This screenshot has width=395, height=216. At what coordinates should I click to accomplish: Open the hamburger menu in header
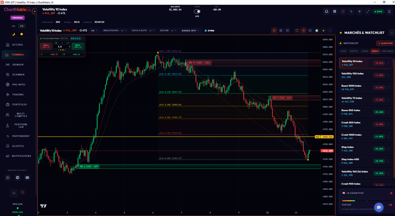(389, 11)
